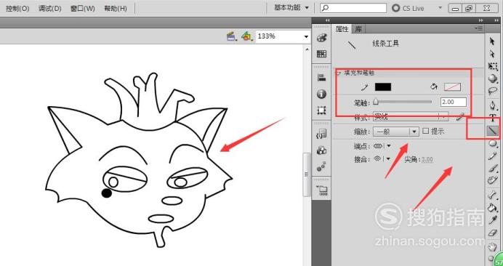The image size is (503, 266).
Task: Select the Text tool
Action: click(x=492, y=118)
